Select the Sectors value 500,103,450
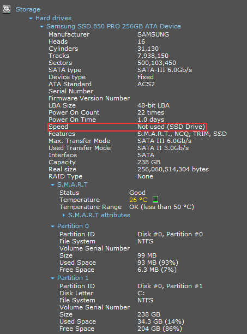 [x=156, y=63]
